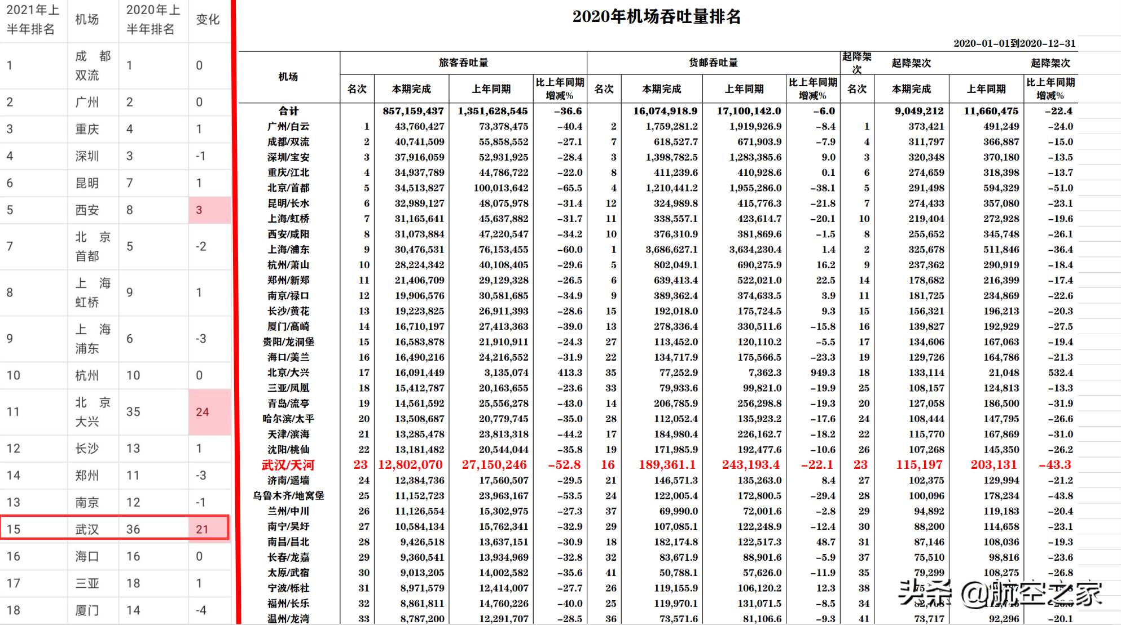Click 昆明/长水 in the airport column

tap(288, 203)
